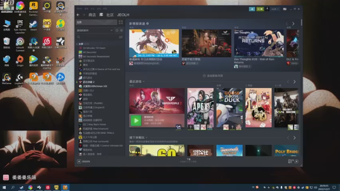Open the JEOLH profile tab
340x191 pixels.
[x=123, y=15]
